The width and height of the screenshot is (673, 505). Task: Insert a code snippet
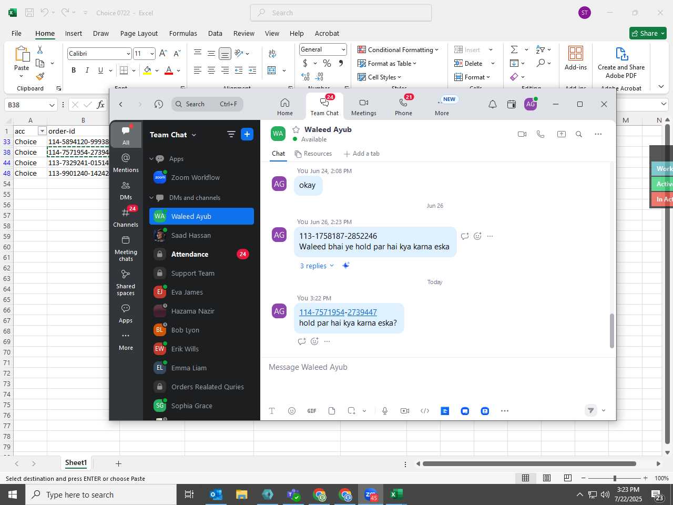point(425,411)
